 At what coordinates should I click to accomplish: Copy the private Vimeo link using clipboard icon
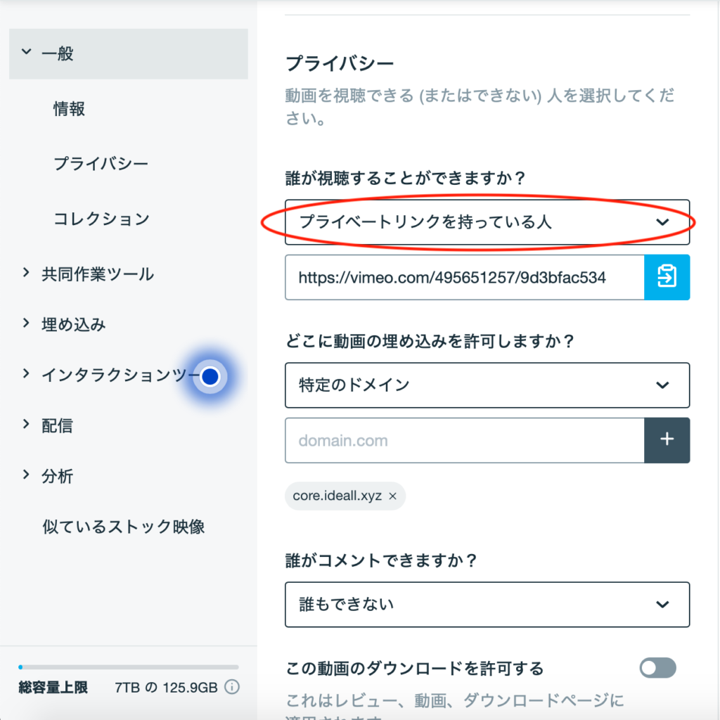(x=667, y=277)
